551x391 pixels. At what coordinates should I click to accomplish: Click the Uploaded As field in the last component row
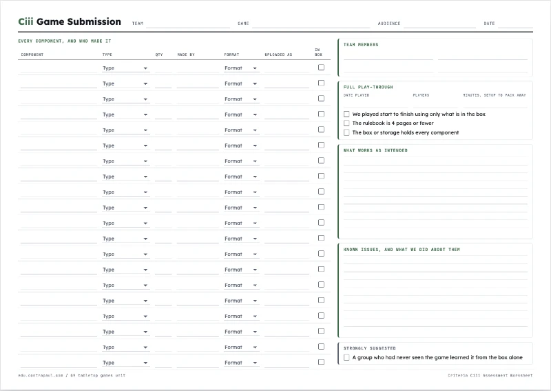(x=287, y=363)
